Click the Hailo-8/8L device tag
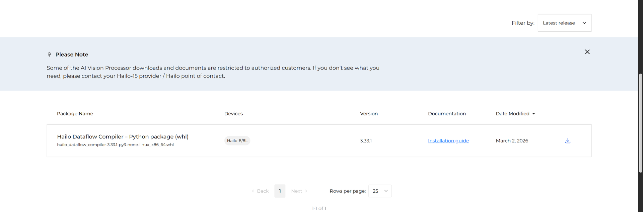643x212 pixels. point(237,141)
